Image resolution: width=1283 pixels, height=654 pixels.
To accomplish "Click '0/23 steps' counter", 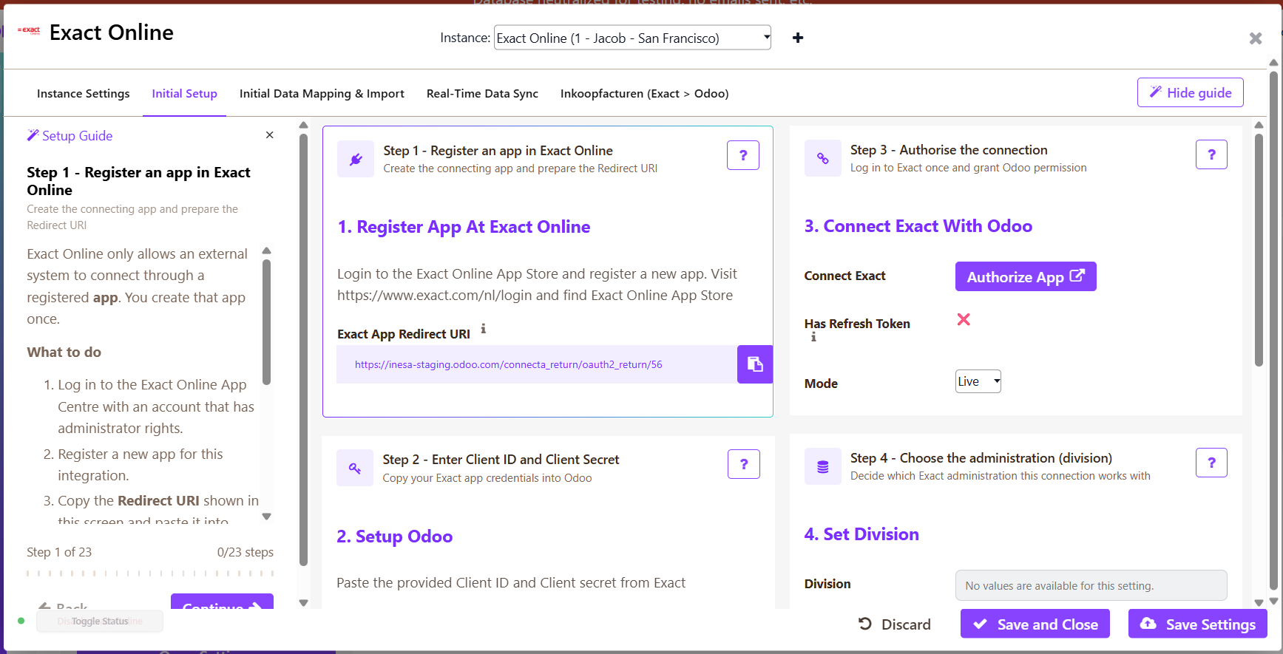I will (245, 552).
